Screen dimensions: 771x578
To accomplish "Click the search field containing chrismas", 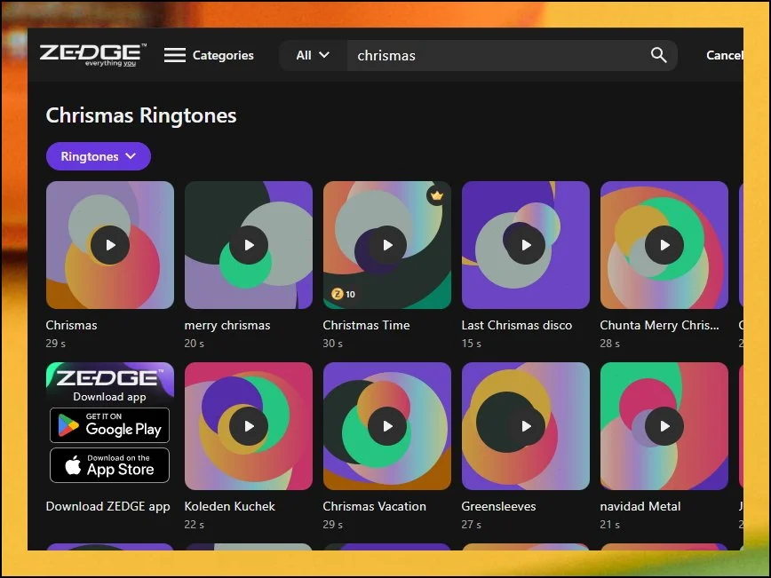I will coord(497,55).
